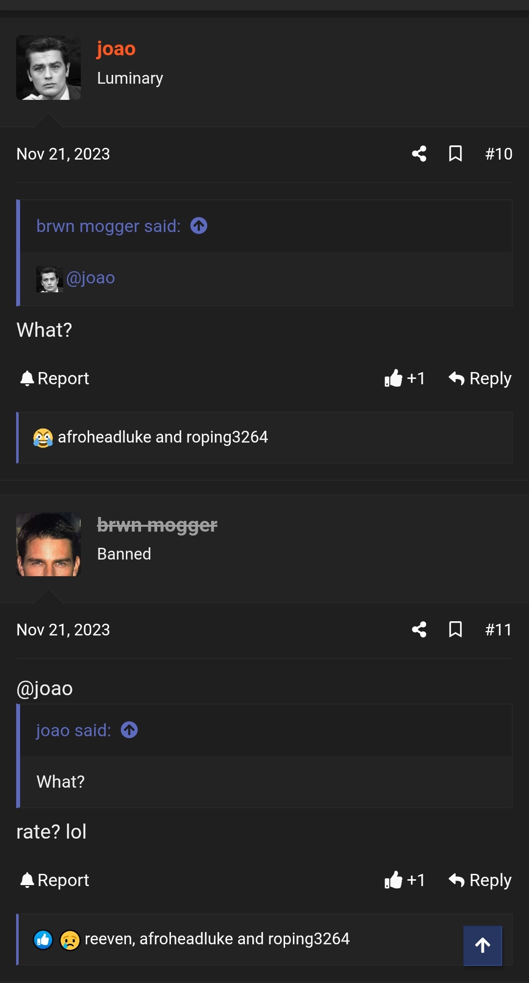Share post #10 via share icon
529x983 pixels.
[419, 154]
